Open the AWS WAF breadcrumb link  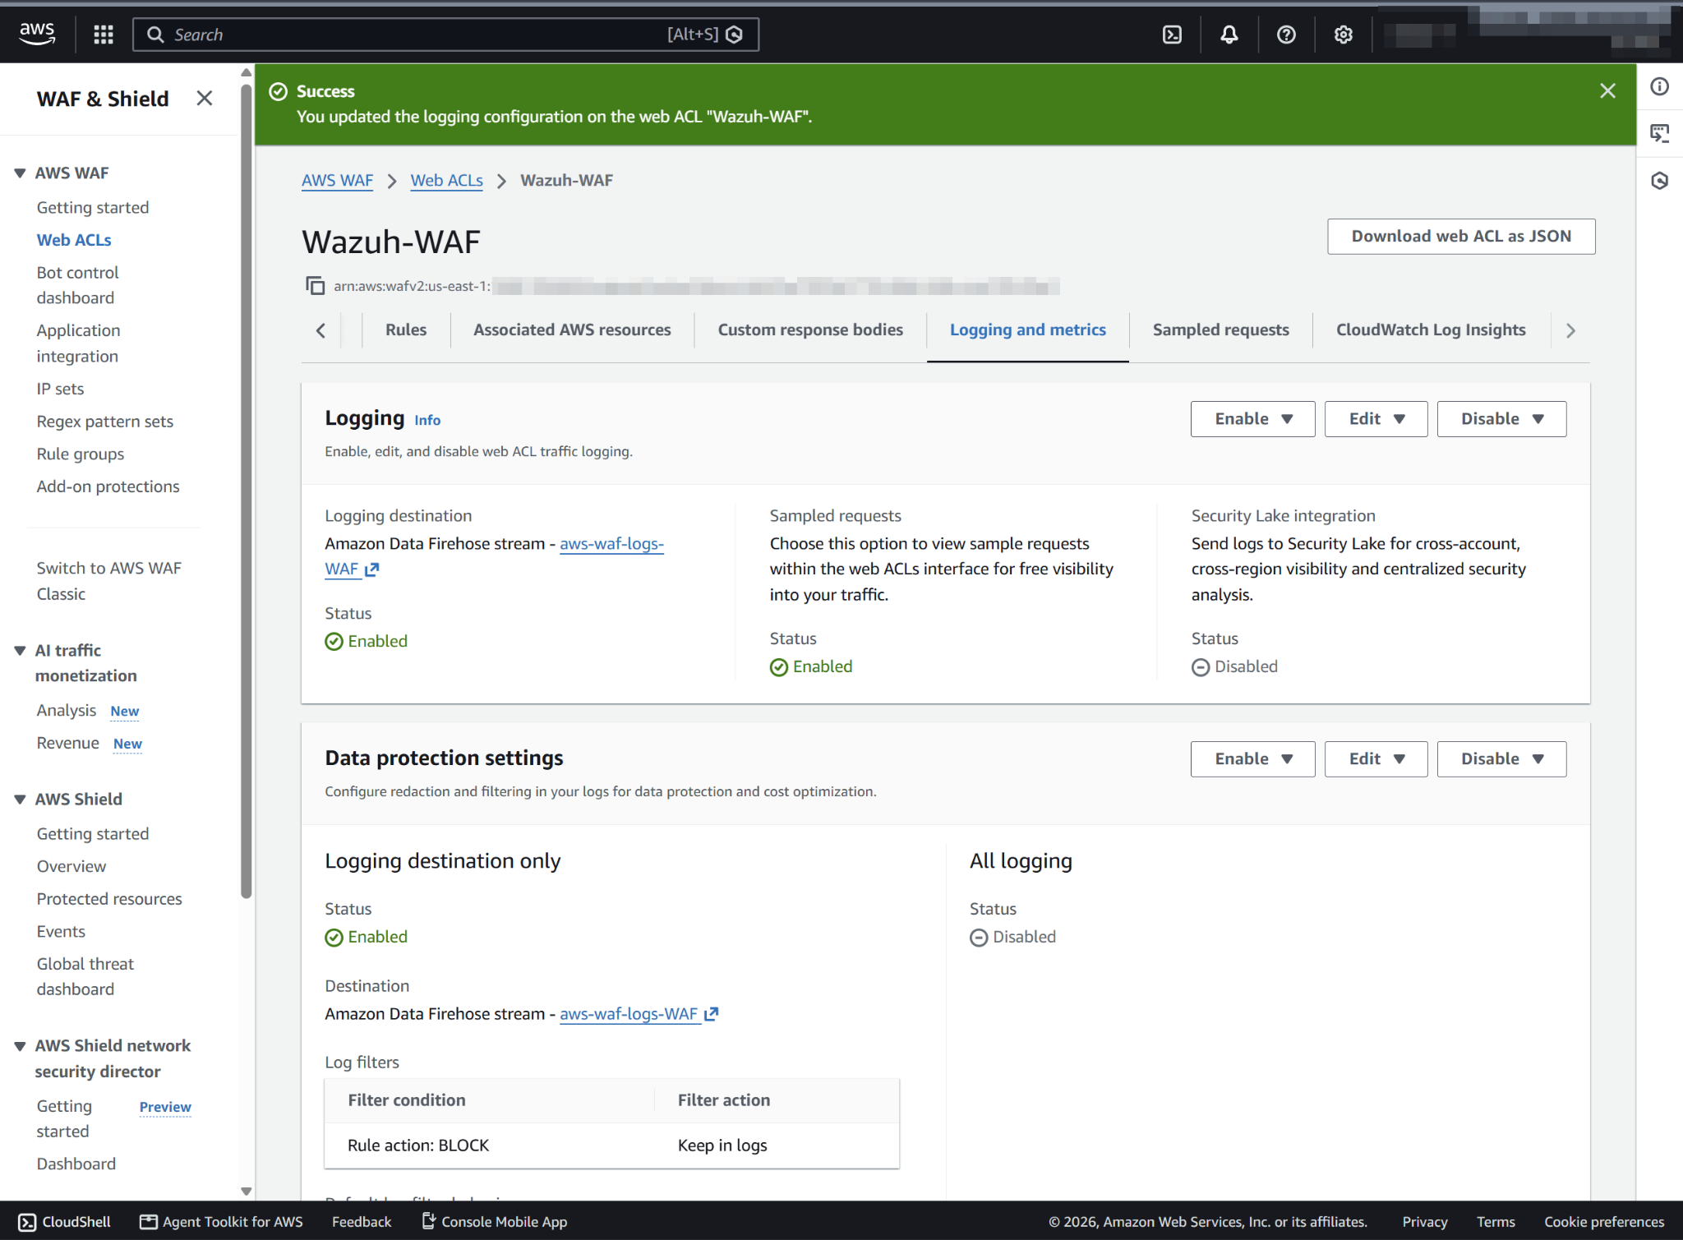tap(337, 181)
